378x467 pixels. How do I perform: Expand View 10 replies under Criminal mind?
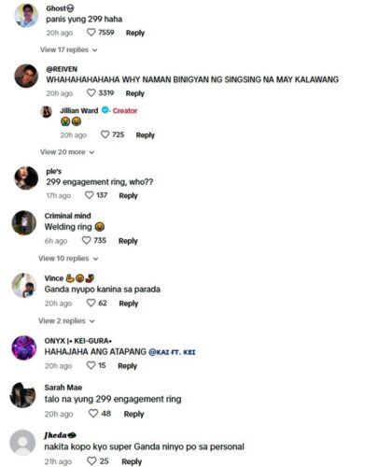[68, 259]
